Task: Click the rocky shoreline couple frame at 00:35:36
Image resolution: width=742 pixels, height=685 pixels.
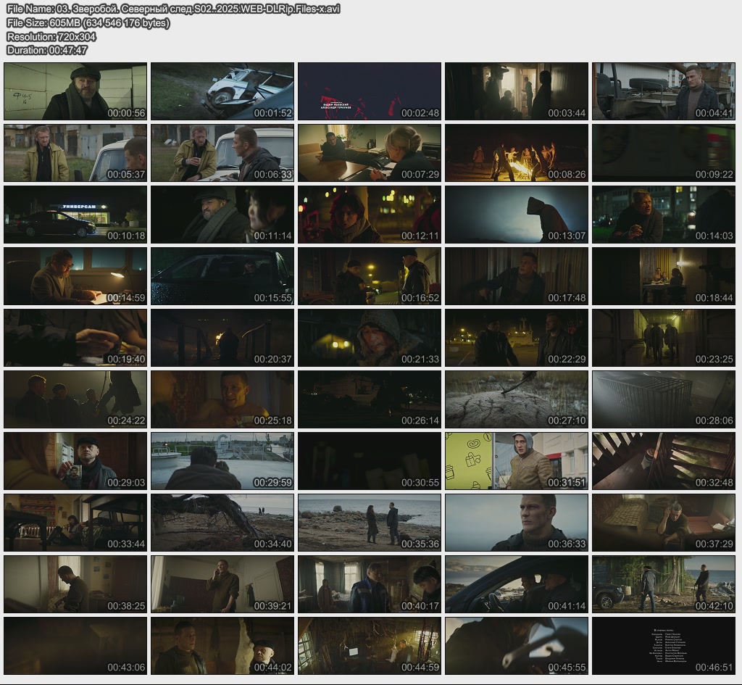Action: [370, 523]
